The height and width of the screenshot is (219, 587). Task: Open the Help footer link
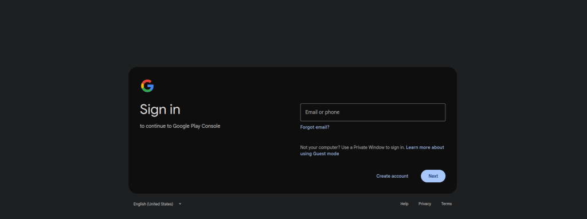(x=404, y=204)
